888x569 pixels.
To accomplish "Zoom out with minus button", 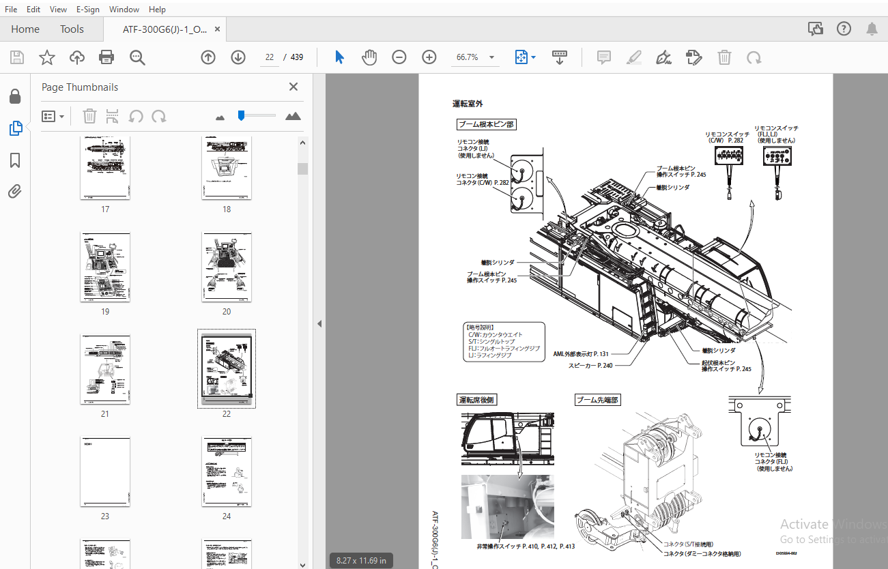I will pyautogui.click(x=399, y=57).
